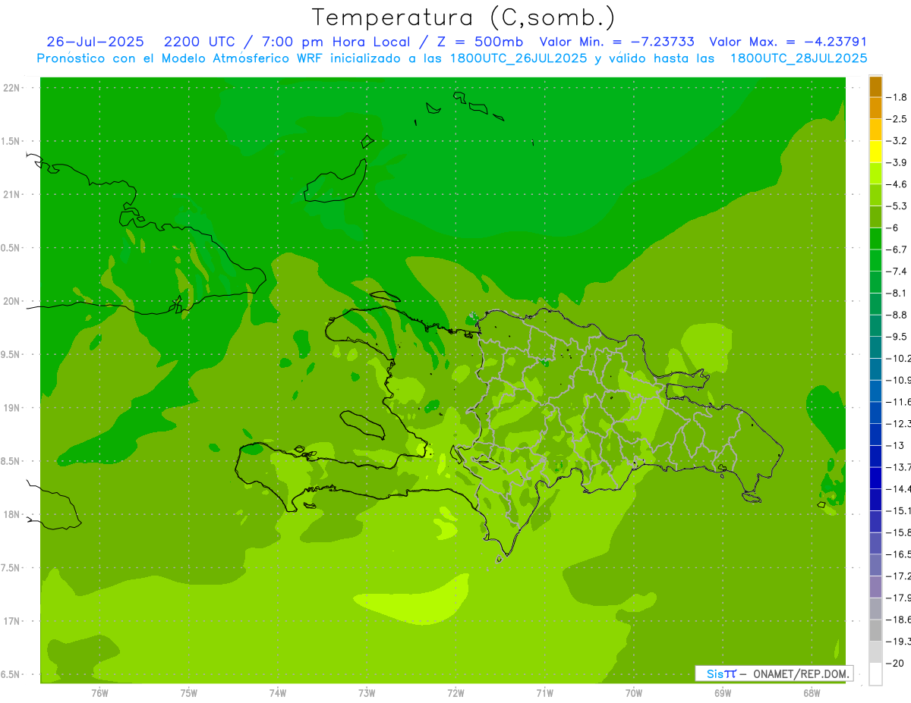This screenshot has width=911, height=703.
Task: Click the '-1.8' colorbar label
Action: (897, 97)
